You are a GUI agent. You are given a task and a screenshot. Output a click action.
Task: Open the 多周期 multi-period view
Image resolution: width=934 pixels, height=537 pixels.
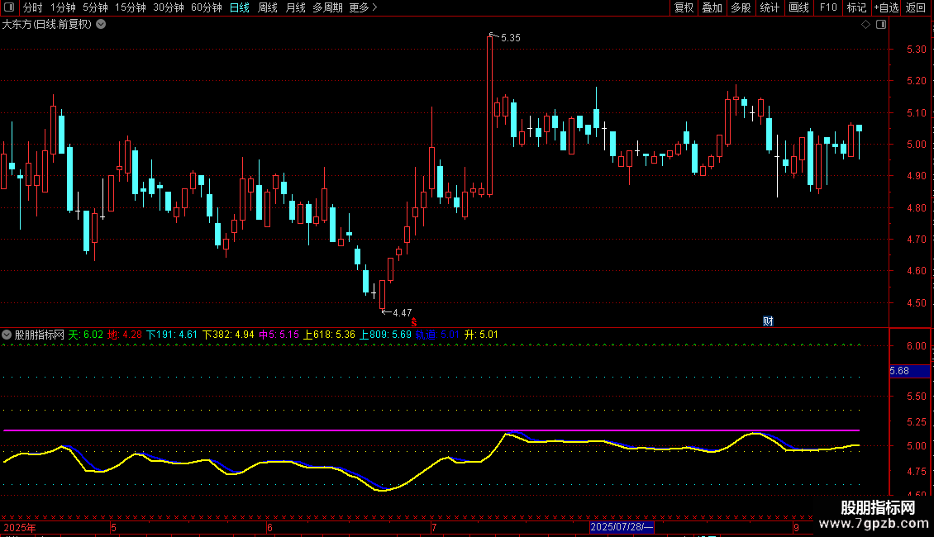[x=327, y=7]
